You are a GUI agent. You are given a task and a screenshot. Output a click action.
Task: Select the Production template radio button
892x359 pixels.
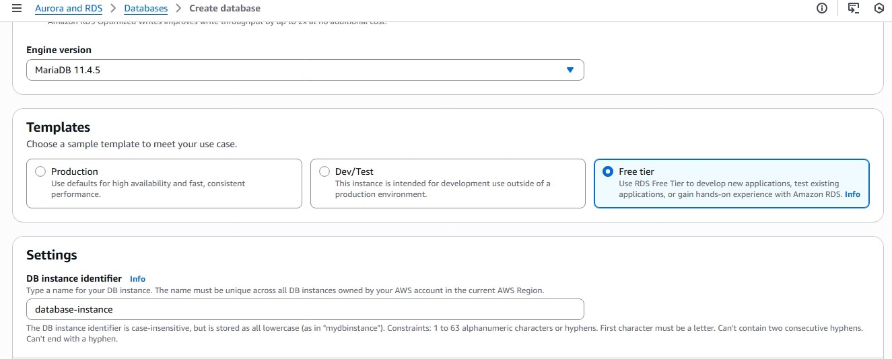coord(40,171)
